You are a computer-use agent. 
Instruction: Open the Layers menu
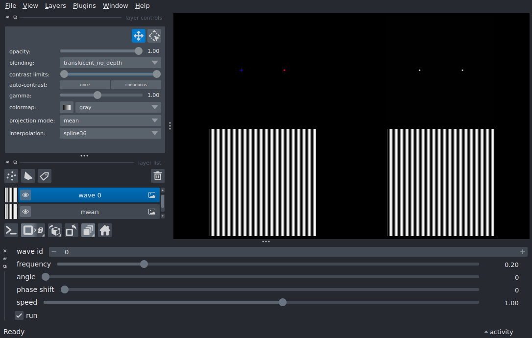(55, 6)
